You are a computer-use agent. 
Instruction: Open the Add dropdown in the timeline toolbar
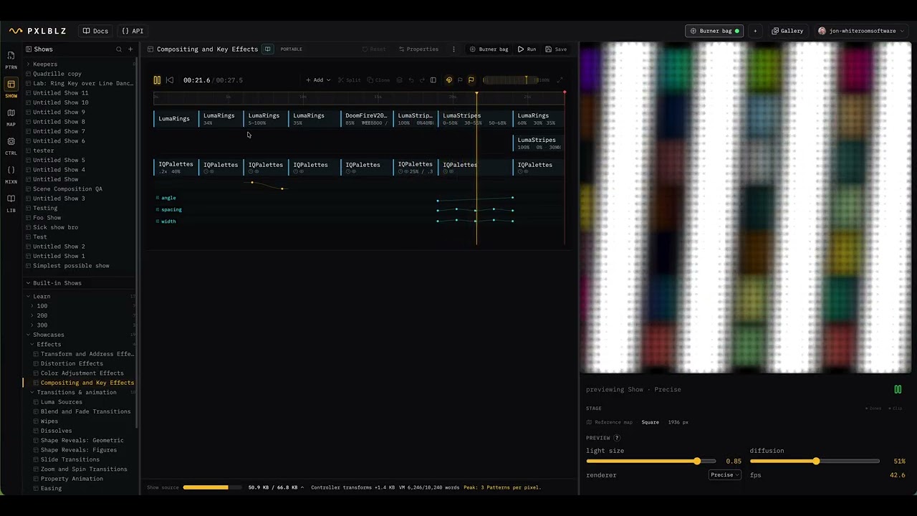318,80
